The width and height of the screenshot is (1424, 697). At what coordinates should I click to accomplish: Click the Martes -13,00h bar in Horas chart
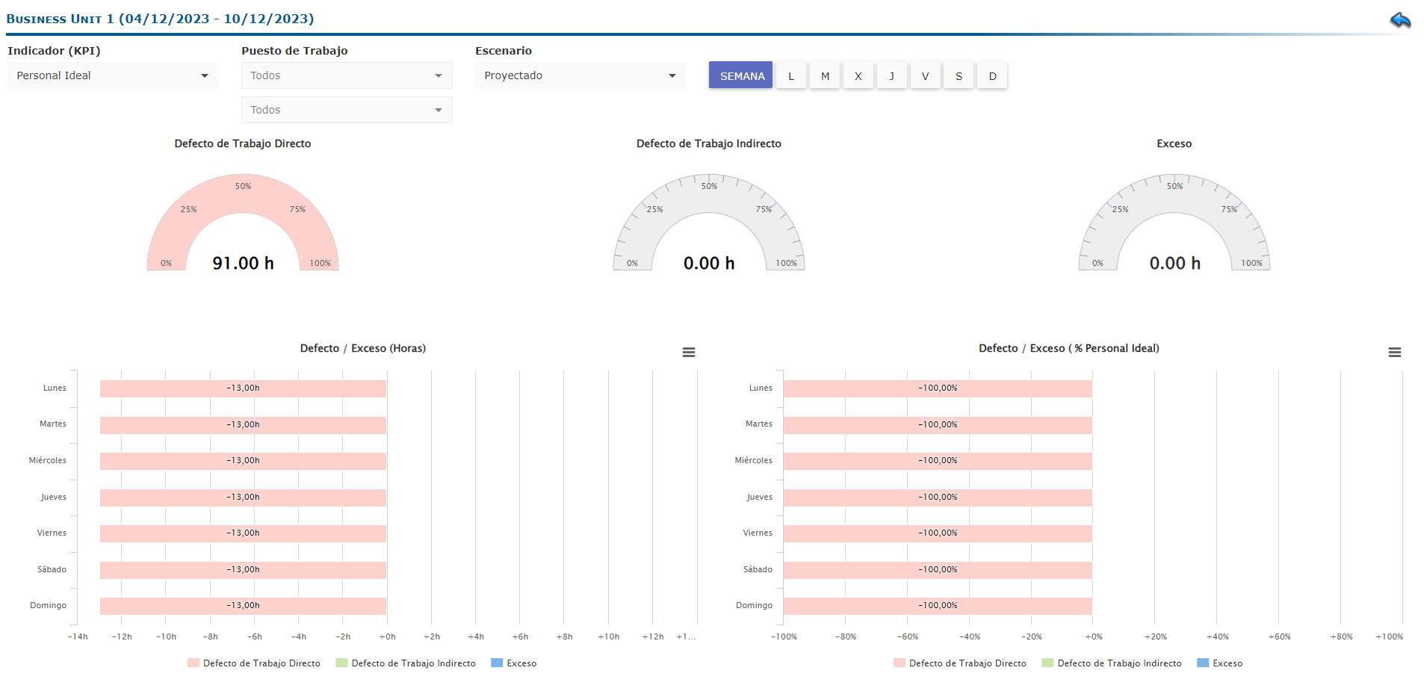pos(243,424)
